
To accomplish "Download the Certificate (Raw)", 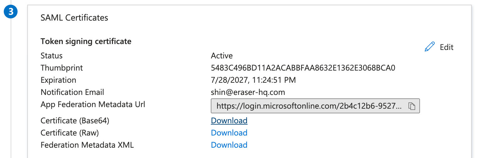I will [229, 133].
